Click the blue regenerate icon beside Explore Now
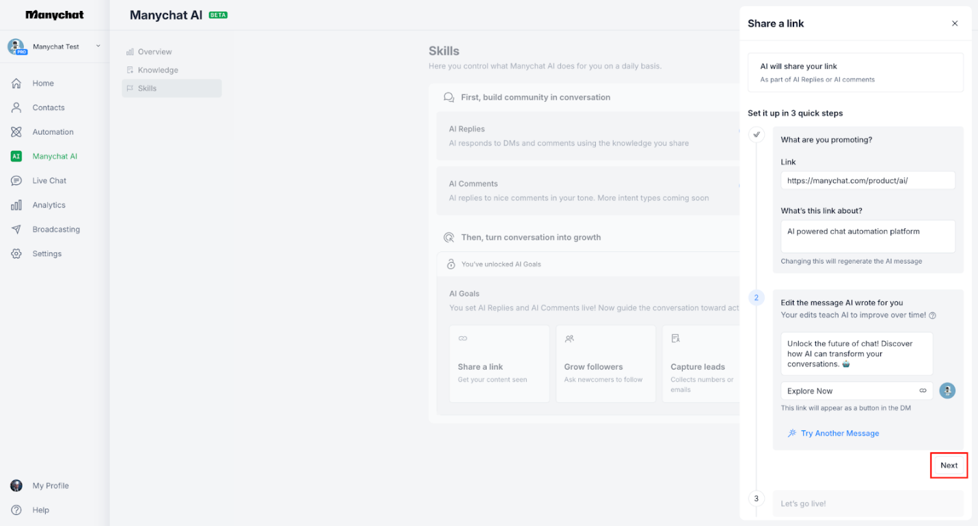 947,390
